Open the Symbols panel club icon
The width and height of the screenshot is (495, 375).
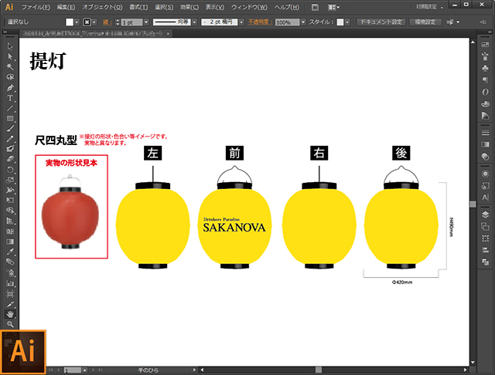point(485,68)
